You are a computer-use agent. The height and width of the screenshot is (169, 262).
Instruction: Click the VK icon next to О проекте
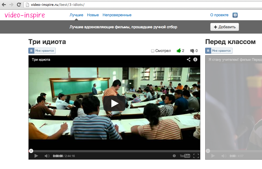coord(235,15)
